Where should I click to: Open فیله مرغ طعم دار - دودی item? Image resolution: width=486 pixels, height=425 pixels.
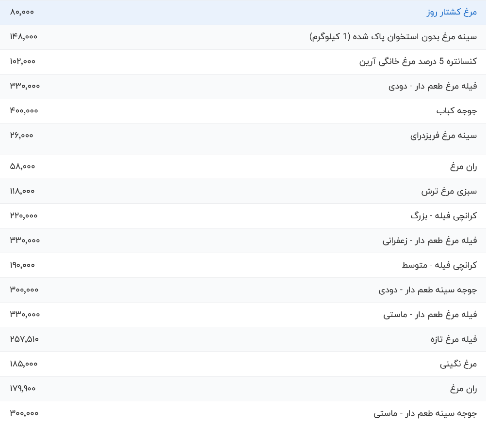point(433,86)
